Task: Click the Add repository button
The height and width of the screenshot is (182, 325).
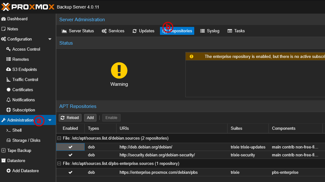Action: coord(90,118)
